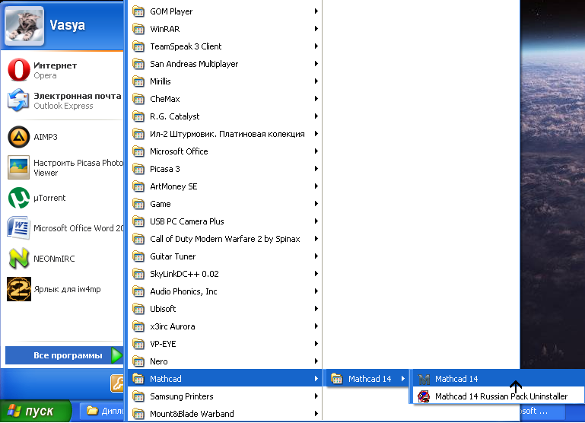The height and width of the screenshot is (423, 585).
Task: Click the key icon above the taskbar
Action: coord(117,383)
